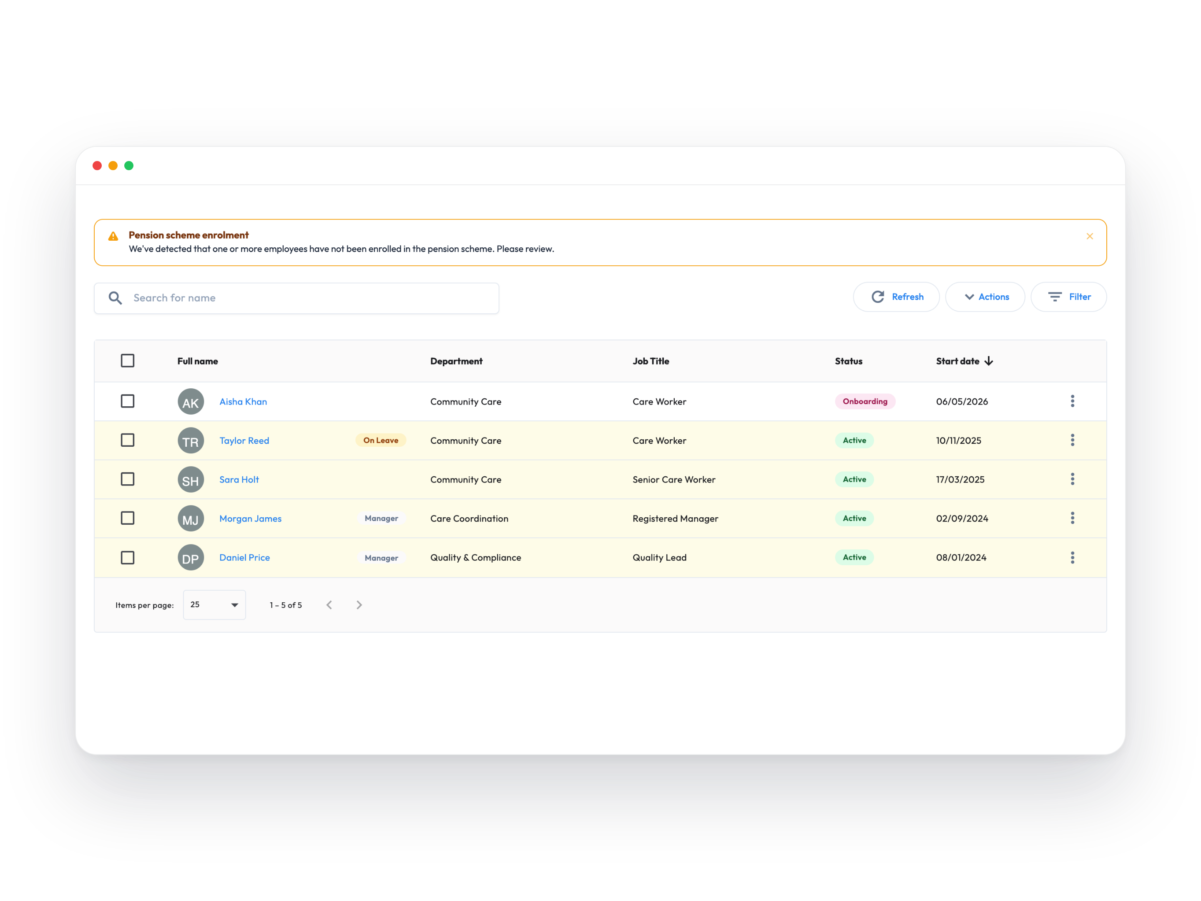Image resolution: width=1201 pixels, height=901 pixels.
Task: Click the Registered Manager job title
Action: [676, 518]
